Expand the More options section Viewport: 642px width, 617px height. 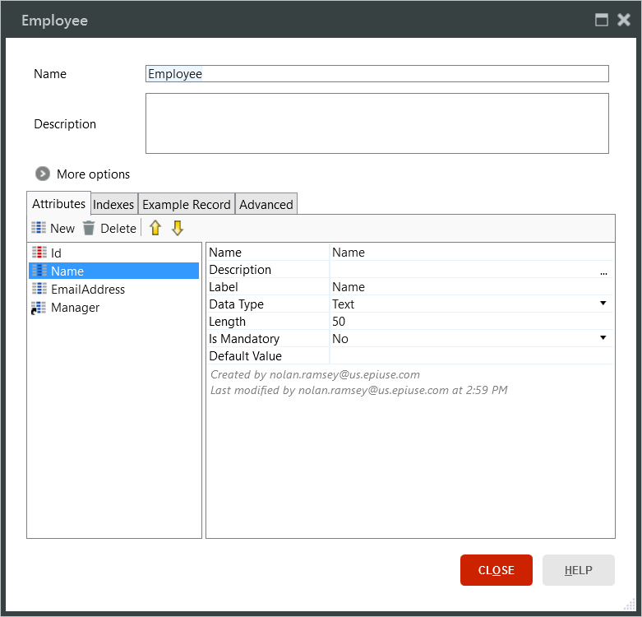pos(43,174)
